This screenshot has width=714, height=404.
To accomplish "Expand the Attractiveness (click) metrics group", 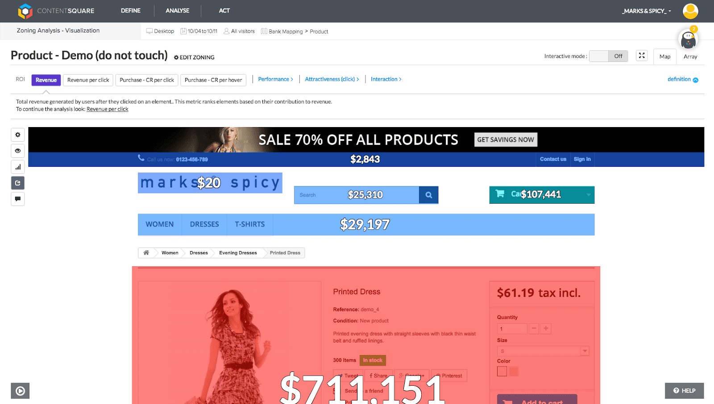I will tap(332, 79).
